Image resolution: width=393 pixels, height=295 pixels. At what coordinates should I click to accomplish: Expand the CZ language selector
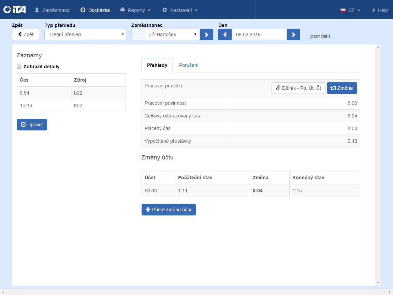coord(350,10)
